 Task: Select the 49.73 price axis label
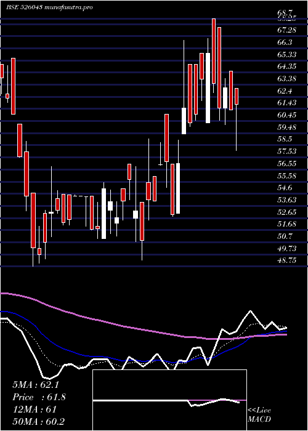287,248
